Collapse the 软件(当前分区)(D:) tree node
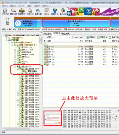Image resolution: width=119 pixels, height=135 pixels. (12, 45)
